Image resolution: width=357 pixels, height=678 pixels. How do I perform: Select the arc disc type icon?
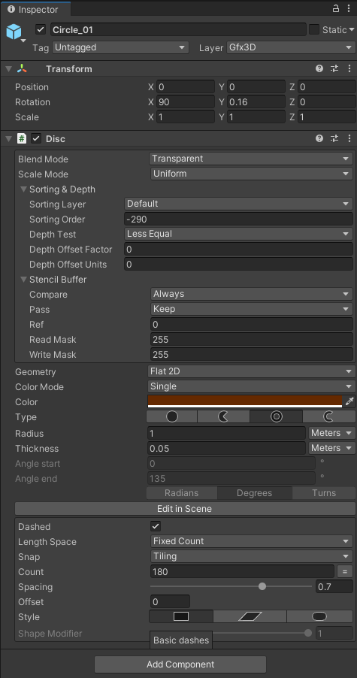329,416
